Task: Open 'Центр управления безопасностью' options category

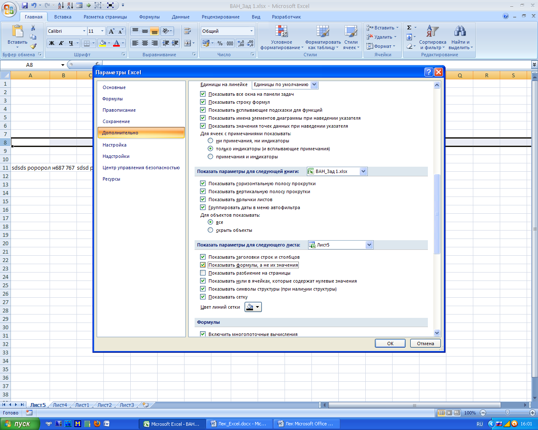Action: click(x=141, y=168)
